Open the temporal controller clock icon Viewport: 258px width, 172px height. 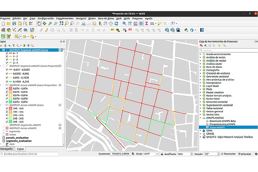(111, 24)
